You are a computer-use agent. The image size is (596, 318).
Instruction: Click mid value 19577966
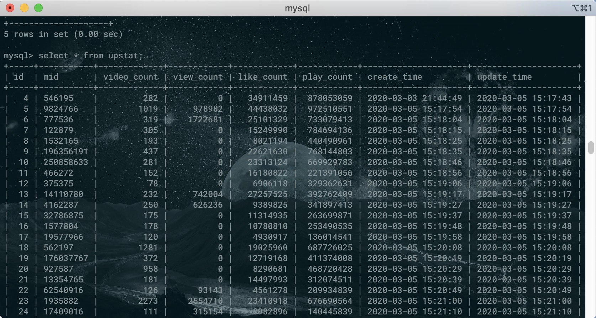(x=63, y=237)
